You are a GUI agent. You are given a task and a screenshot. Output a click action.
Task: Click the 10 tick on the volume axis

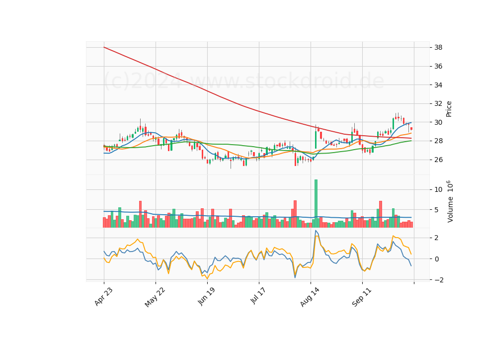[x=438, y=189]
